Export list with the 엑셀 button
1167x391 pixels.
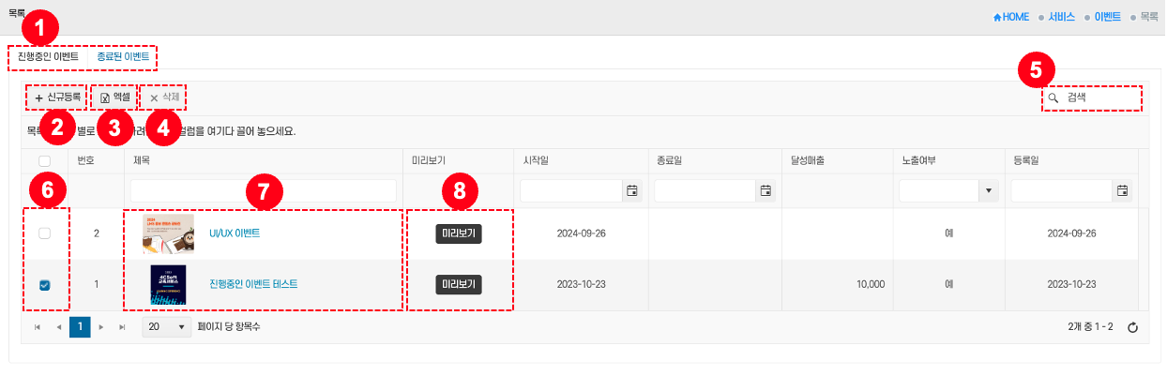tap(114, 98)
